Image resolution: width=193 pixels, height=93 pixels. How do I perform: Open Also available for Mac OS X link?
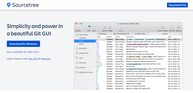[x=23, y=52]
